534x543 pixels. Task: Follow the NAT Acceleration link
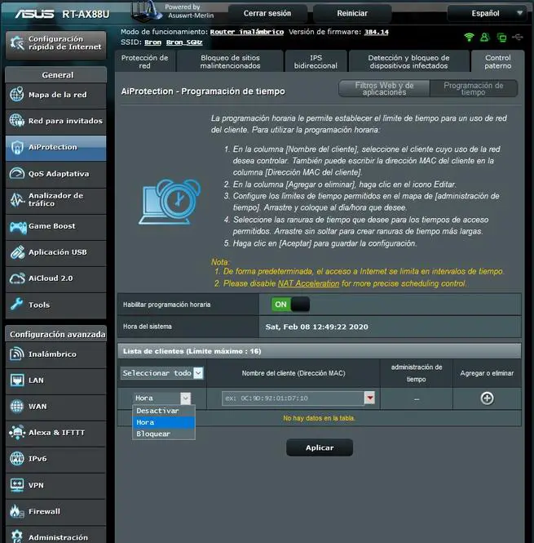click(x=308, y=283)
